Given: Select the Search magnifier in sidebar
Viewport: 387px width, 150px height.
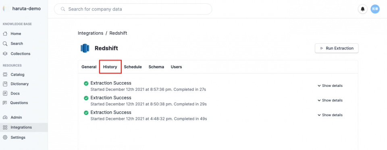Looking at the screenshot, I should (x=5, y=43).
